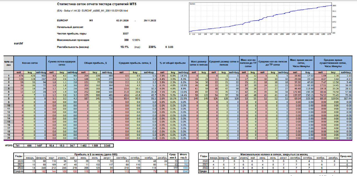Click the report file name ending in 221129.html
357x176 pixels.
click(x=92, y=11)
